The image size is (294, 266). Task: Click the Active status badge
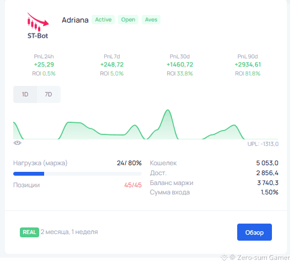(103, 20)
